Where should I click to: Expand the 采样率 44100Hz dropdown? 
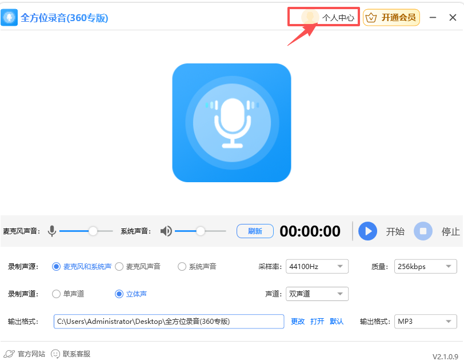(x=317, y=266)
